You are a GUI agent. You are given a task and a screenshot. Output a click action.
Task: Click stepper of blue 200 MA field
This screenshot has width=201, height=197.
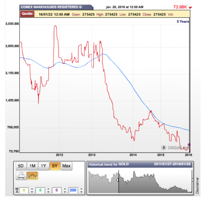pyautogui.click(x=81, y=190)
